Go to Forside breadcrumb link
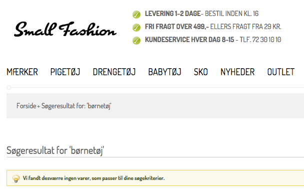 [x=26, y=106]
